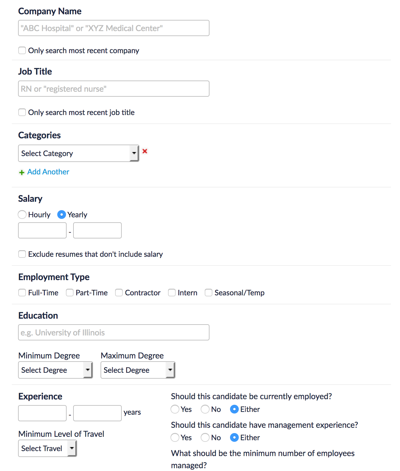Tick the Contractor employment type checkbox
The image size is (400, 471).
[119, 293]
